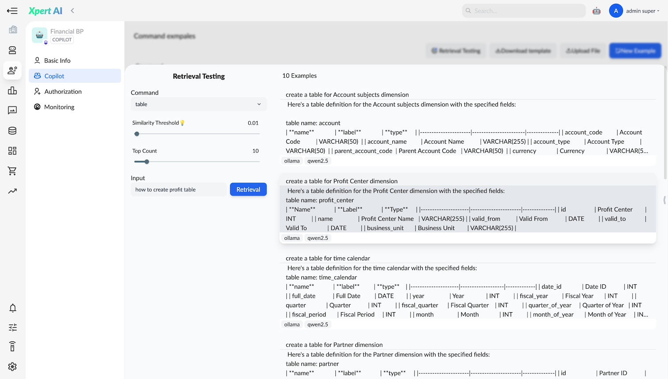Viewport: 668px width, 379px height.
Task: Open the bar chart icon in sidebar
Action: pyautogui.click(x=12, y=90)
